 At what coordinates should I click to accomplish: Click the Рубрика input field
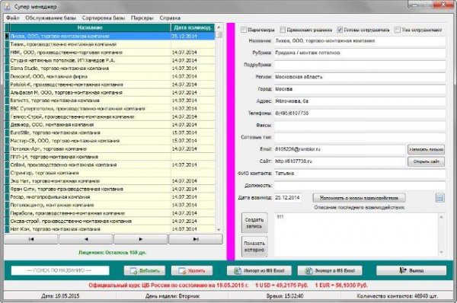[360, 53]
